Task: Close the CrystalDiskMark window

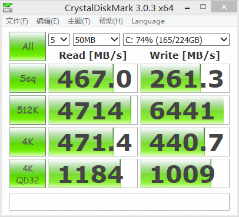Action: [224, 6]
